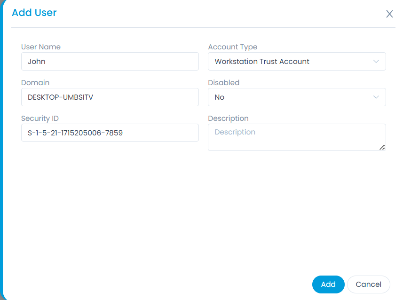This screenshot has width=403, height=300.
Task: Click the Add button
Action: (x=328, y=284)
